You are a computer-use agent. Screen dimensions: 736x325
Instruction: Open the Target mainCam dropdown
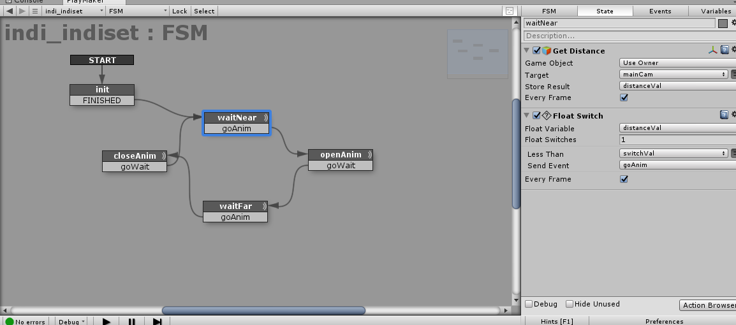click(674, 75)
